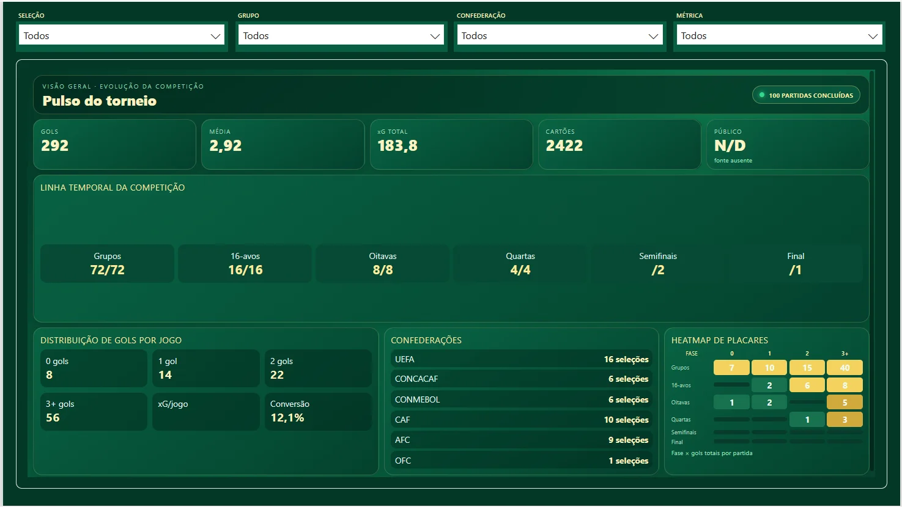Open the Grupo dropdown
The width and height of the screenshot is (902, 507).
point(341,35)
